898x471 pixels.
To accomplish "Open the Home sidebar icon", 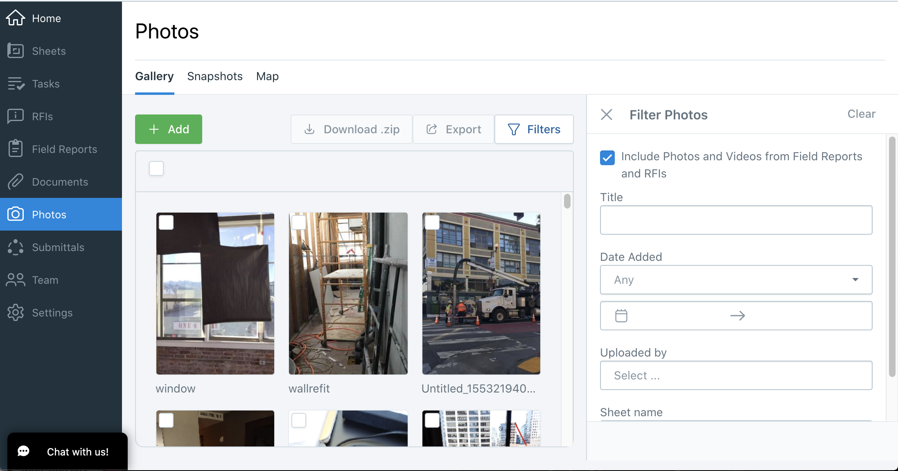I will (16, 18).
